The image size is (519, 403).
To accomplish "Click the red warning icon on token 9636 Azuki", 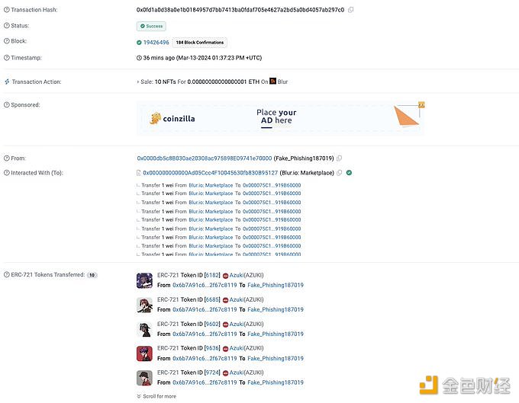I will (225, 348).
